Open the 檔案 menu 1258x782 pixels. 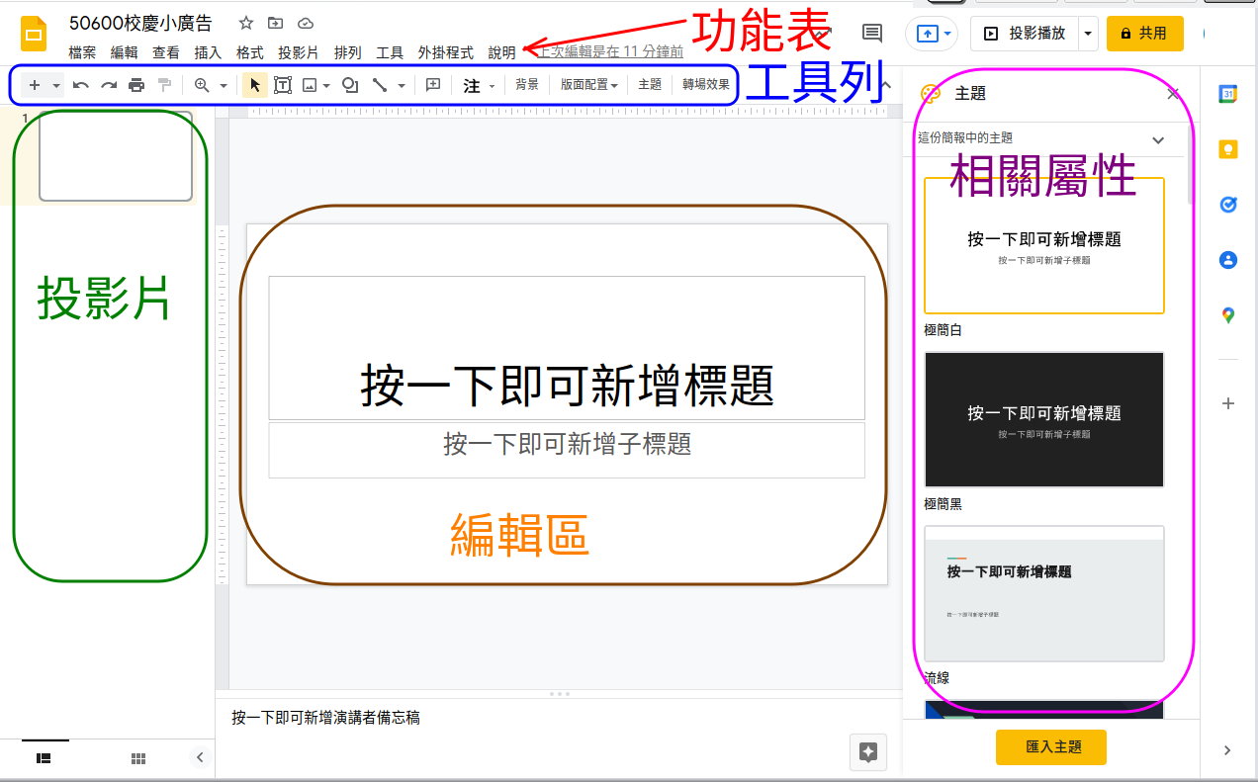(x=82, y=52)
